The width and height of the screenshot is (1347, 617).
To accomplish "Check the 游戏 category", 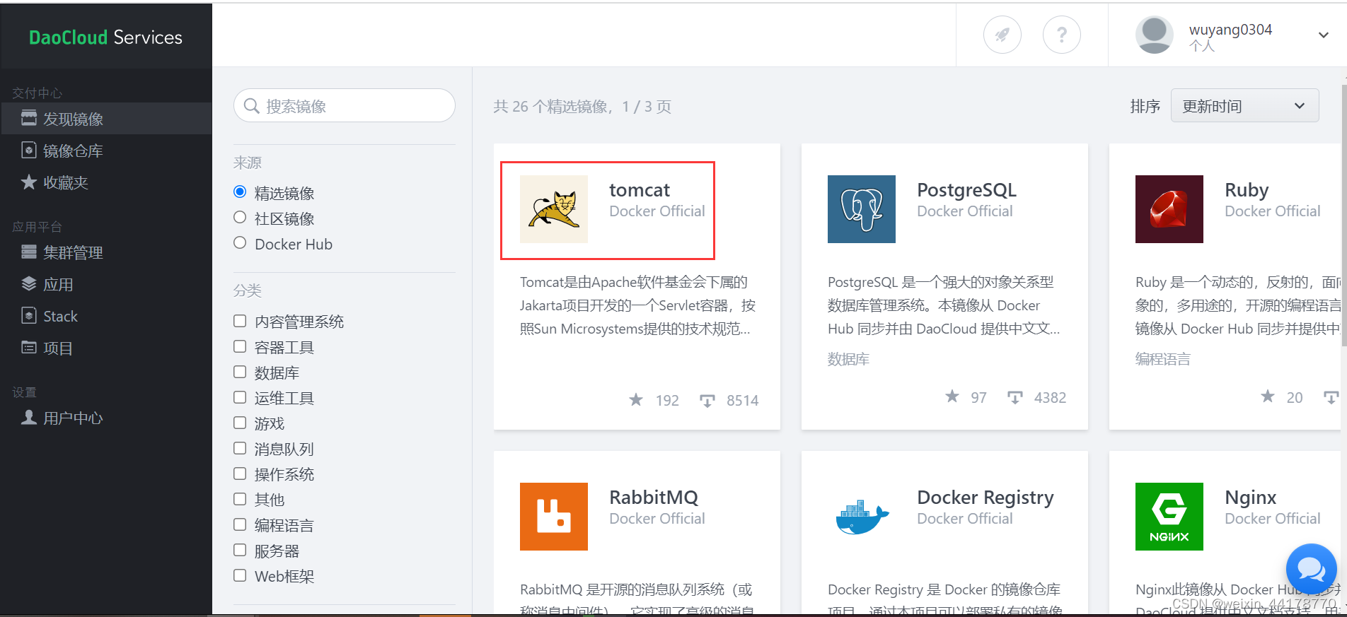I will (x=240, y=423).
